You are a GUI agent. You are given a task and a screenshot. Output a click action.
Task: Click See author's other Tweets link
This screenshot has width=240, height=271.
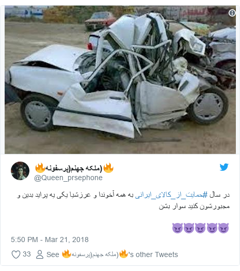(x=112, y=254)
